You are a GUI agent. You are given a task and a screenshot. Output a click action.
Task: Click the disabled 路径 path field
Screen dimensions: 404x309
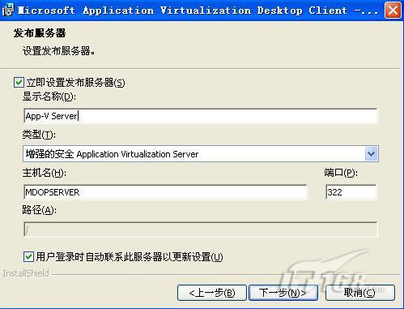point(200,230)
